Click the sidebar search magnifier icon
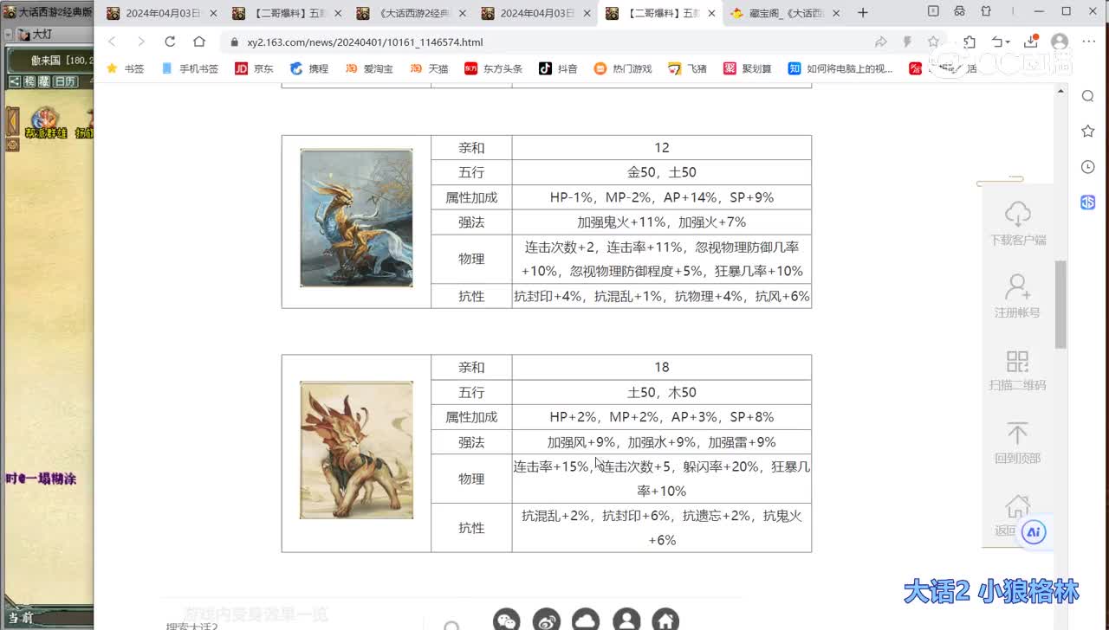 click(x=1088, y=96)
